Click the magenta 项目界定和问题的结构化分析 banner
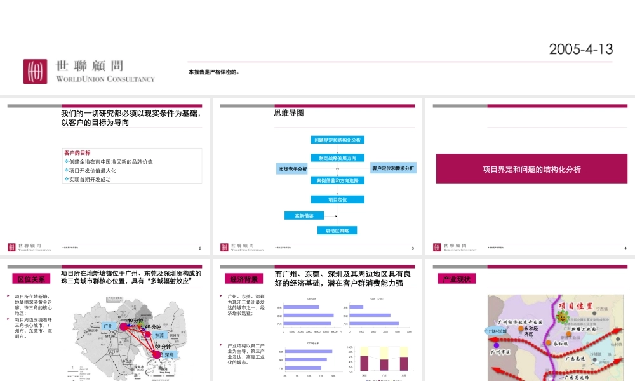 pos(531,169)
